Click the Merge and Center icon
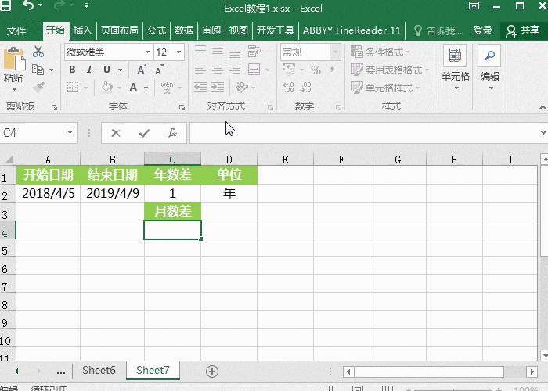The image size is (548, 391). pos(254,70)
